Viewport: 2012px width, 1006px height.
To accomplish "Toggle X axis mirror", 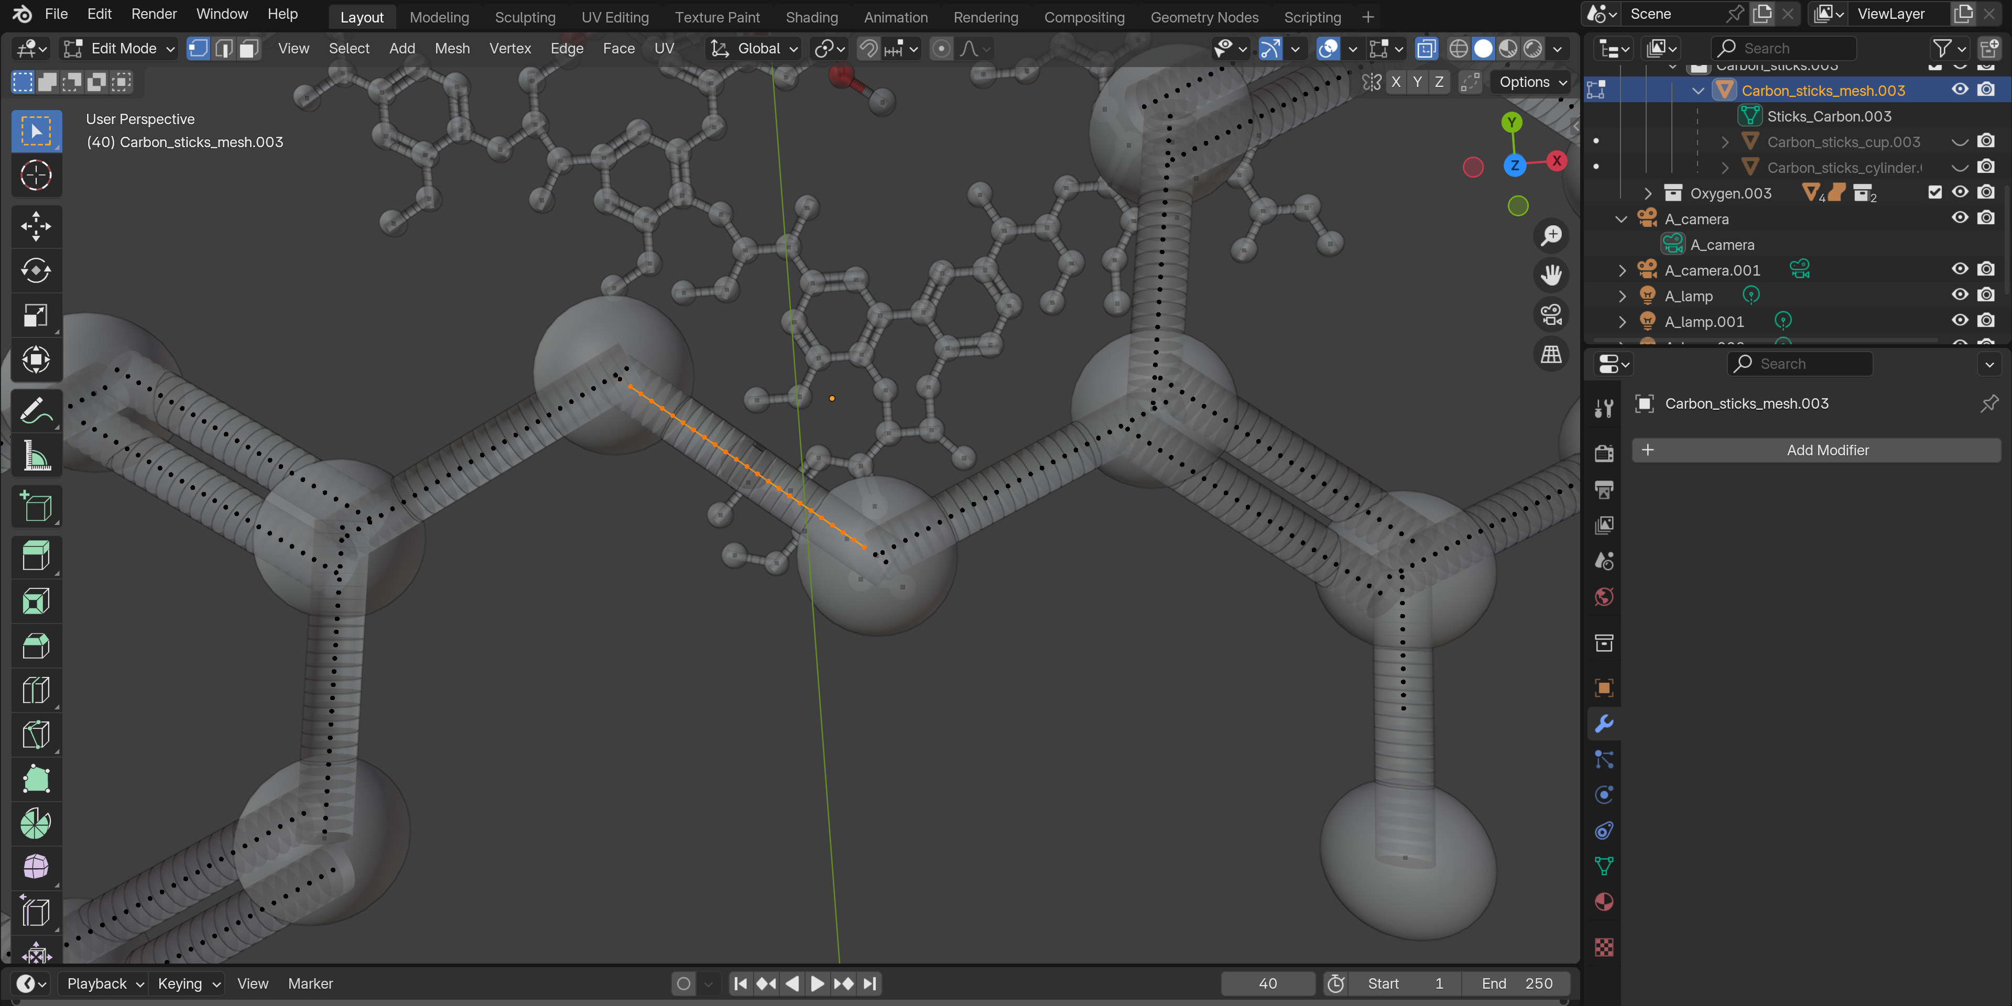I will (1396, 82).
